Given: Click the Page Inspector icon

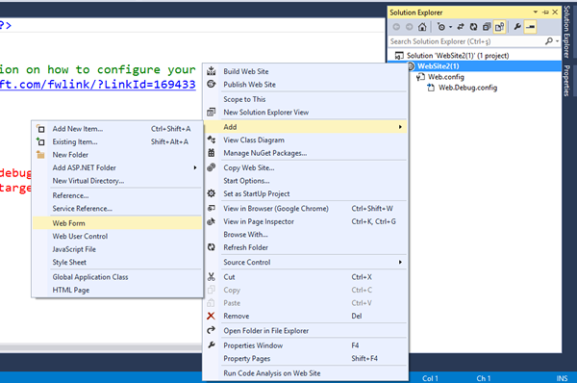Looking at the screenshot, I should click(x=212, y=221).
